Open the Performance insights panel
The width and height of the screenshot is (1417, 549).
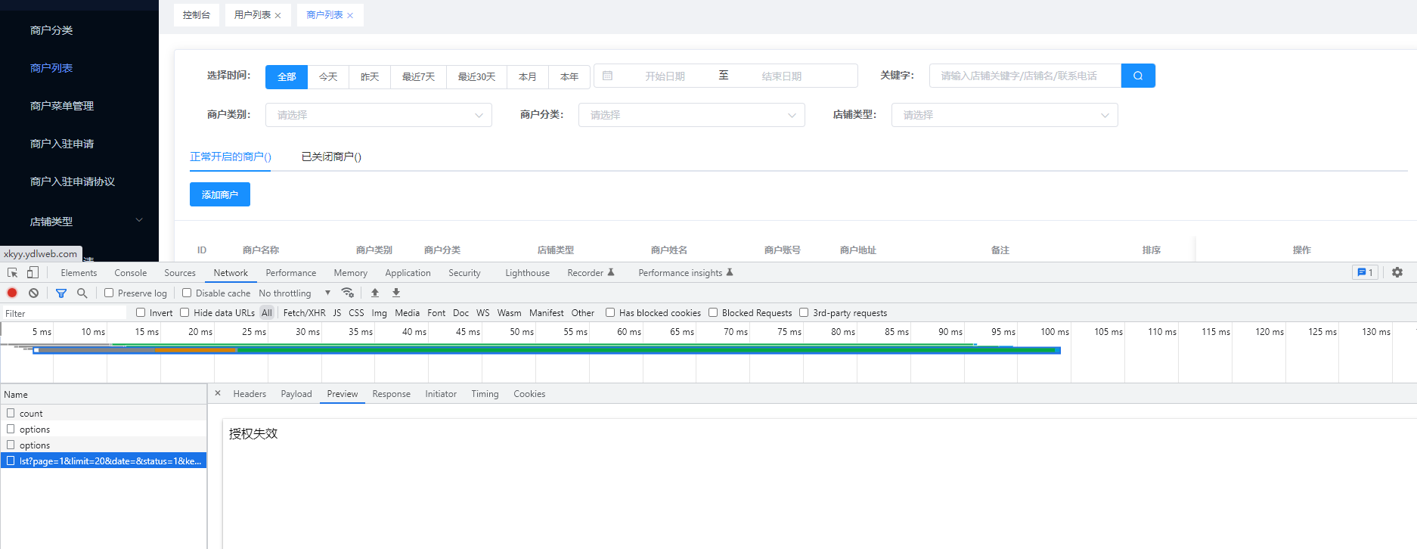pyautogui.click(x=685, y=273)
